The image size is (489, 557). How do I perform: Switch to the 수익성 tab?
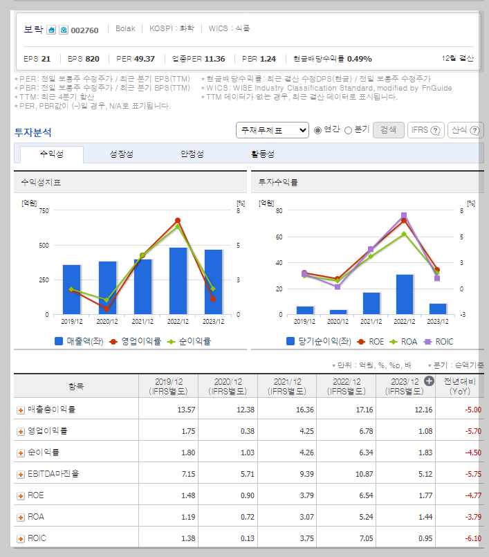[52, 154]
